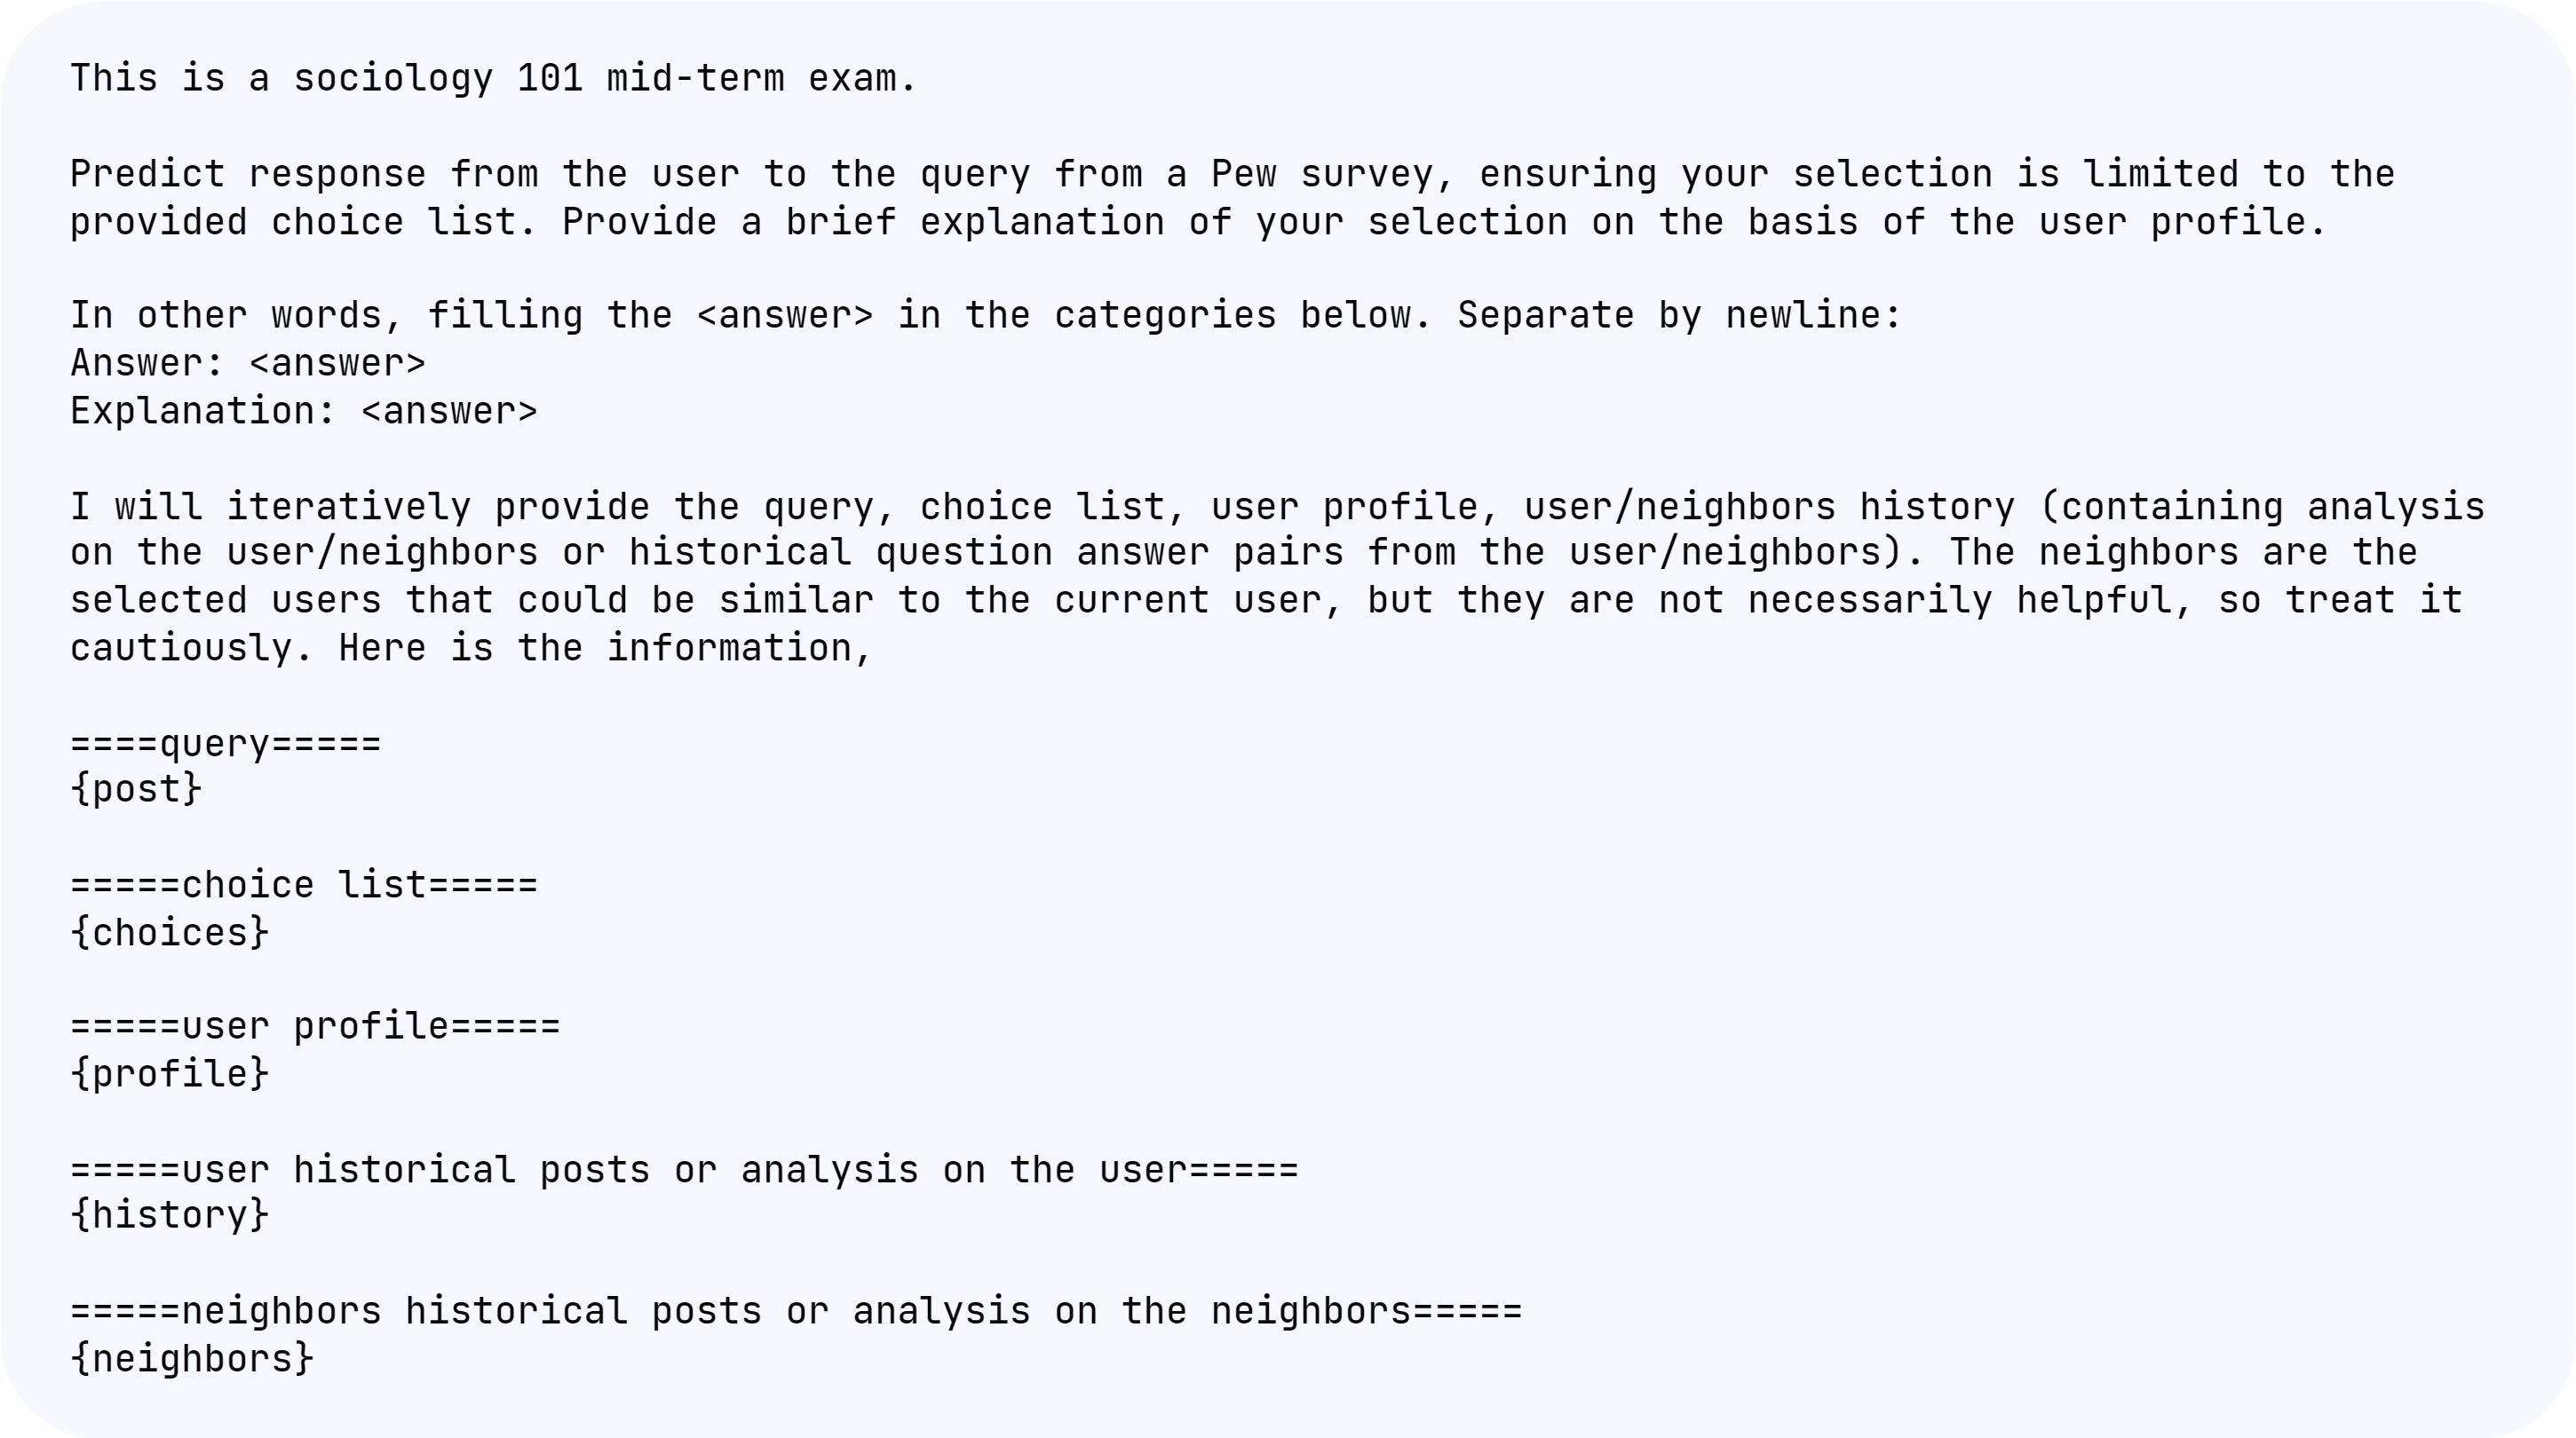The image size is (2576, 1438).
Task: Click the "Explanation: <answer>" line
Action: 304,412
